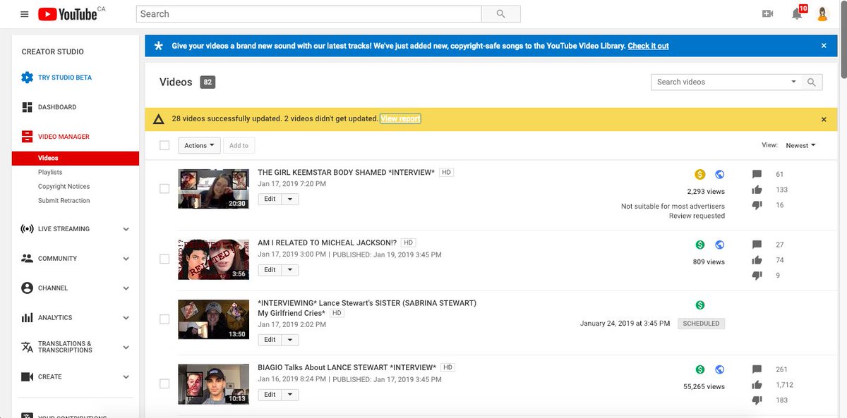
Task: Dismiss the blue music library banner
Action: (824, 46)
